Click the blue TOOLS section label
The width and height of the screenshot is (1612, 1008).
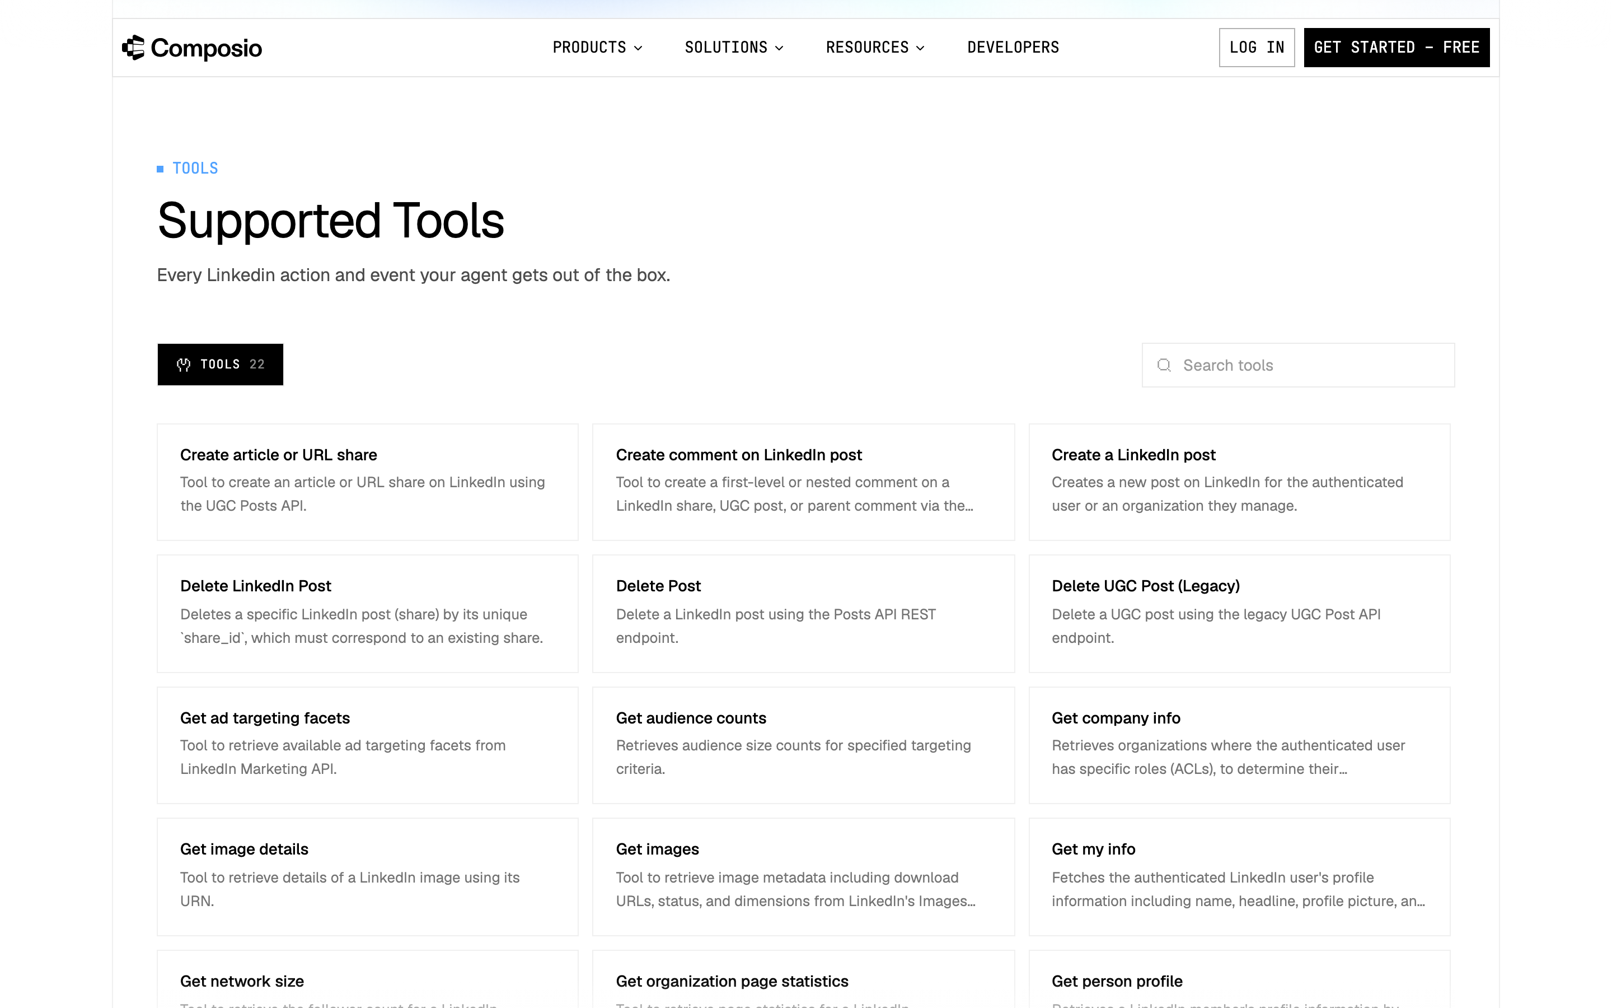pyautogui.click(x=195, y=168)
